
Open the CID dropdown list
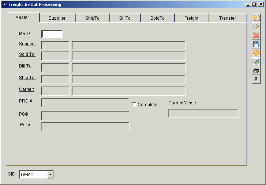50,175
